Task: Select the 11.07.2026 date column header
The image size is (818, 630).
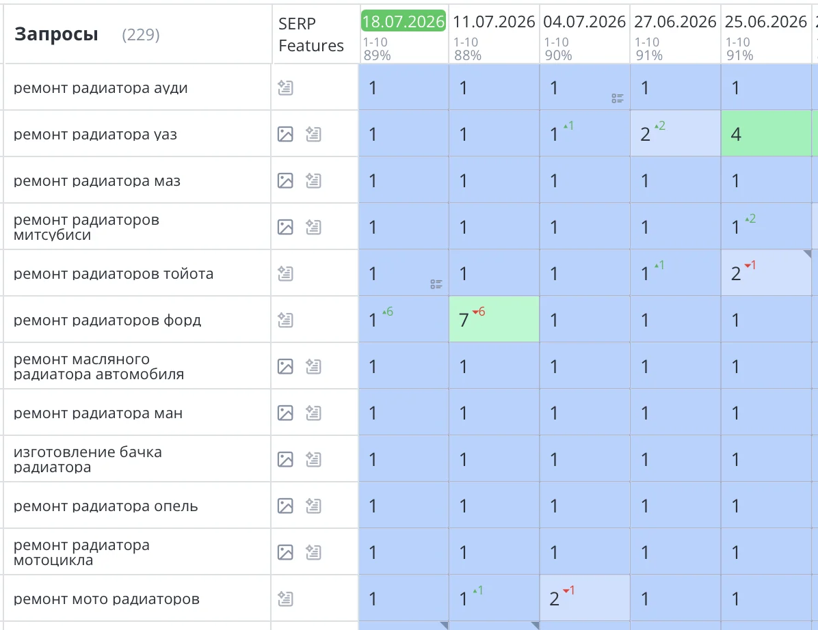Action: [494, 21]
